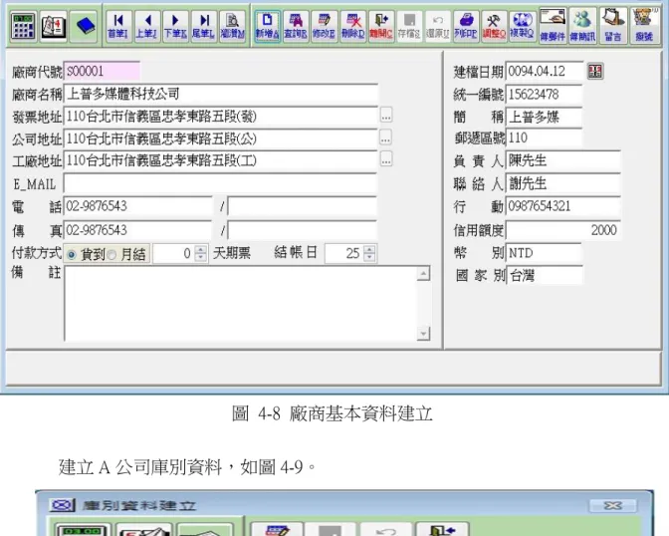
Task: Open the calendar book icon
Action: 54,27
